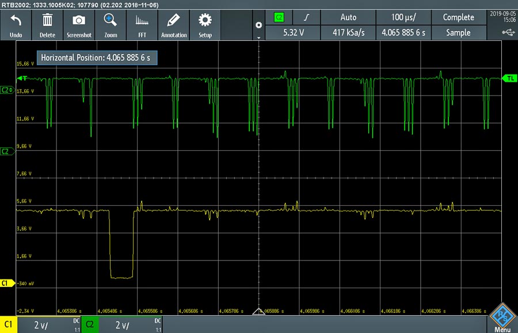Open the 417 kSa/s sample rate field
Screen dimensions: 518x333
348,33
